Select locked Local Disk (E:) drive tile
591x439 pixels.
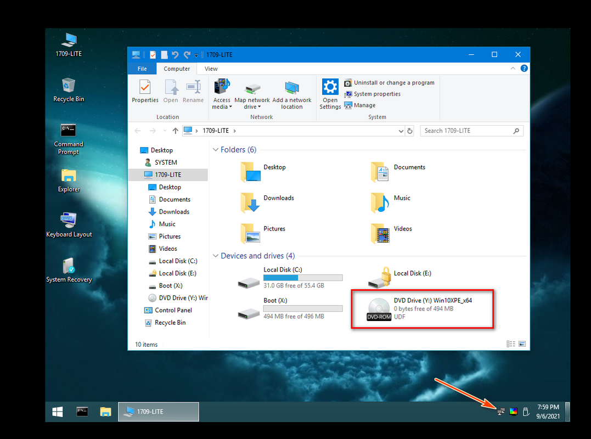click(400, 278)
